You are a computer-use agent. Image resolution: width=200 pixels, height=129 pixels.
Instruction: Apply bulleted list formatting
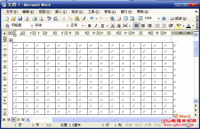point(164,26)
